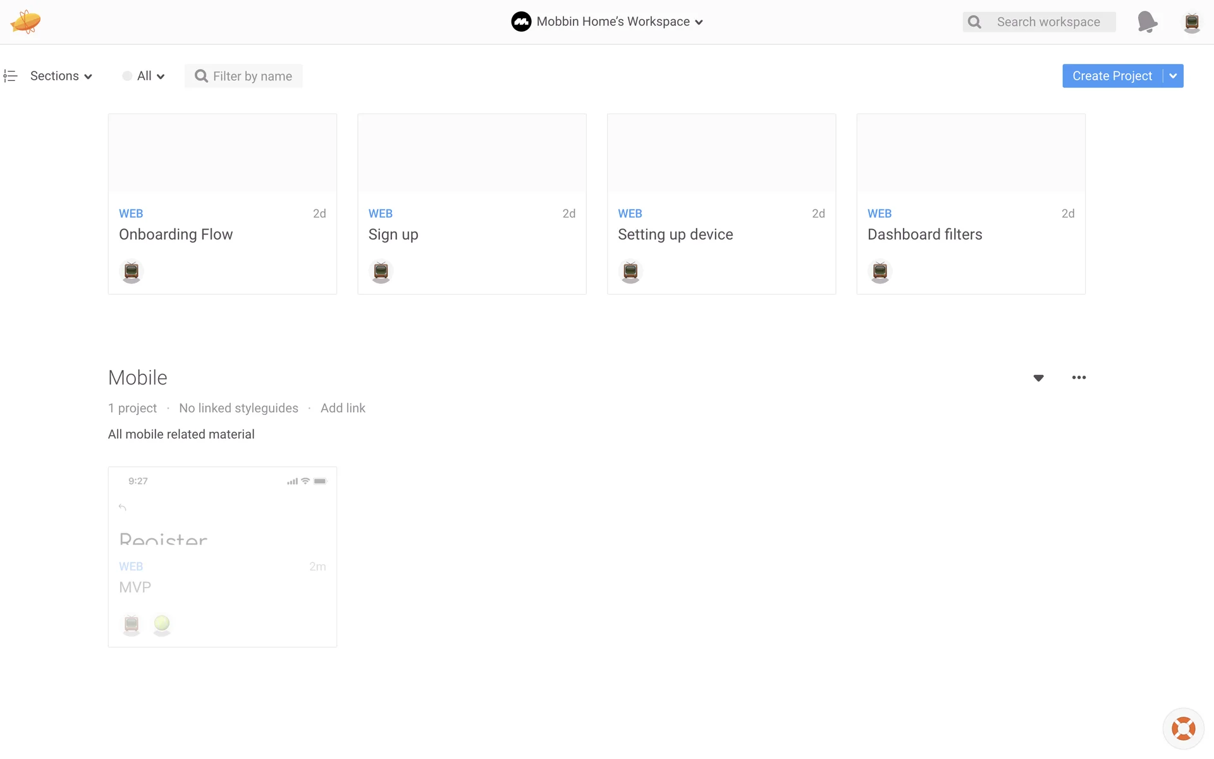This screenshot has height=759, width=1214.
Task: Open the notifications bell
Action: (1147, 22)
